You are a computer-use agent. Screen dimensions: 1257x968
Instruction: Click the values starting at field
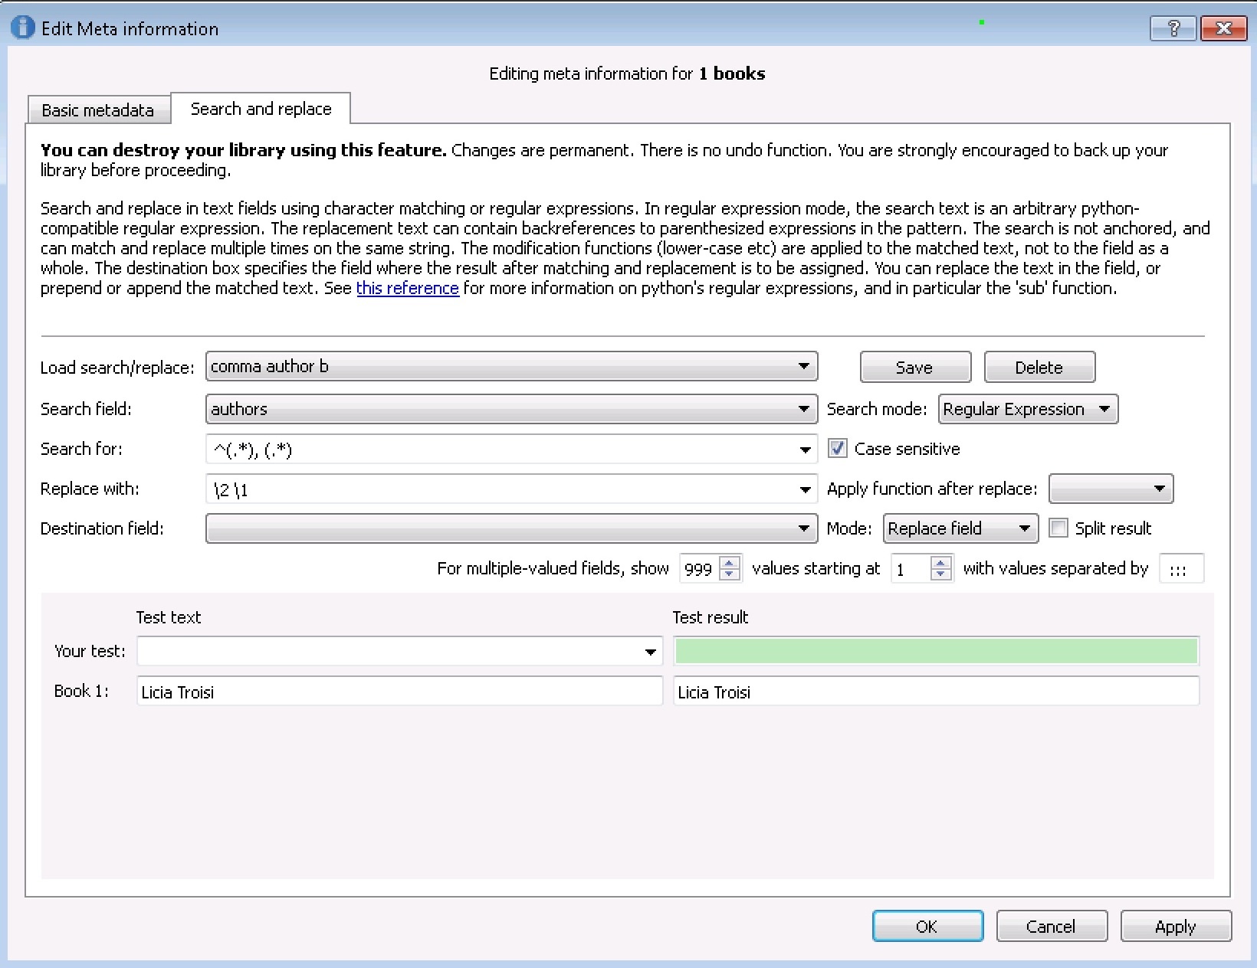tap(911, 568)
